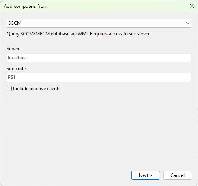198x186 pixels.
Task: Open the SCCM source dropdown
Action: [99, 23]
